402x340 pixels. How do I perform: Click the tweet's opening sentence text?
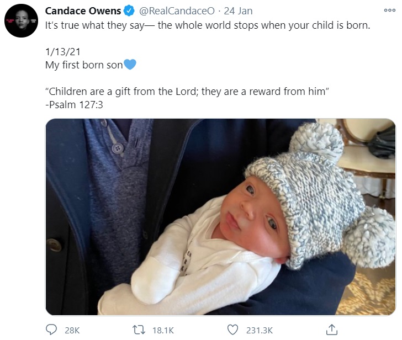click(207, 26)
